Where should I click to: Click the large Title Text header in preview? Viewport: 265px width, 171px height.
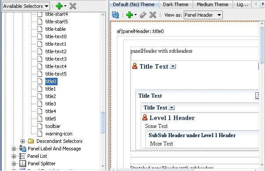(154, 66)
